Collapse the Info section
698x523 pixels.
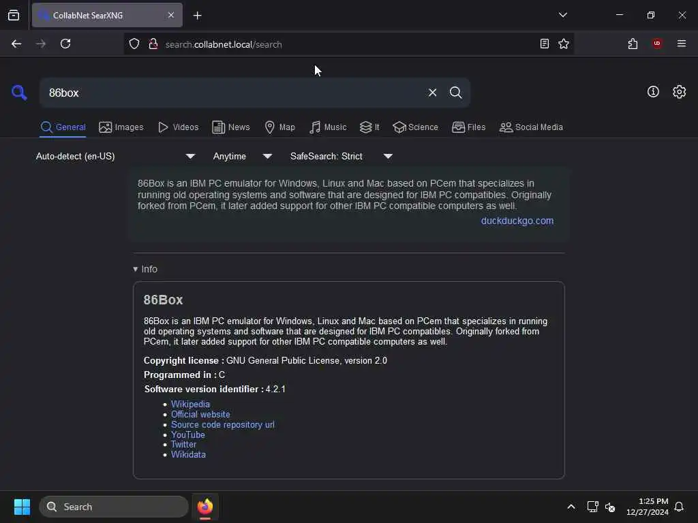point(145,269)
